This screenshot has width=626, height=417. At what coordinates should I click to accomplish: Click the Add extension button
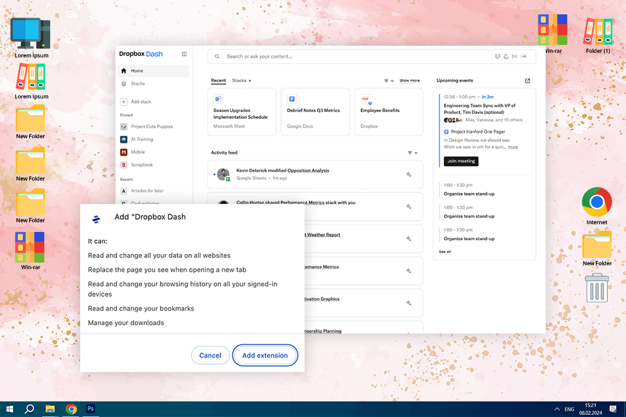click(x=265, y=355)
